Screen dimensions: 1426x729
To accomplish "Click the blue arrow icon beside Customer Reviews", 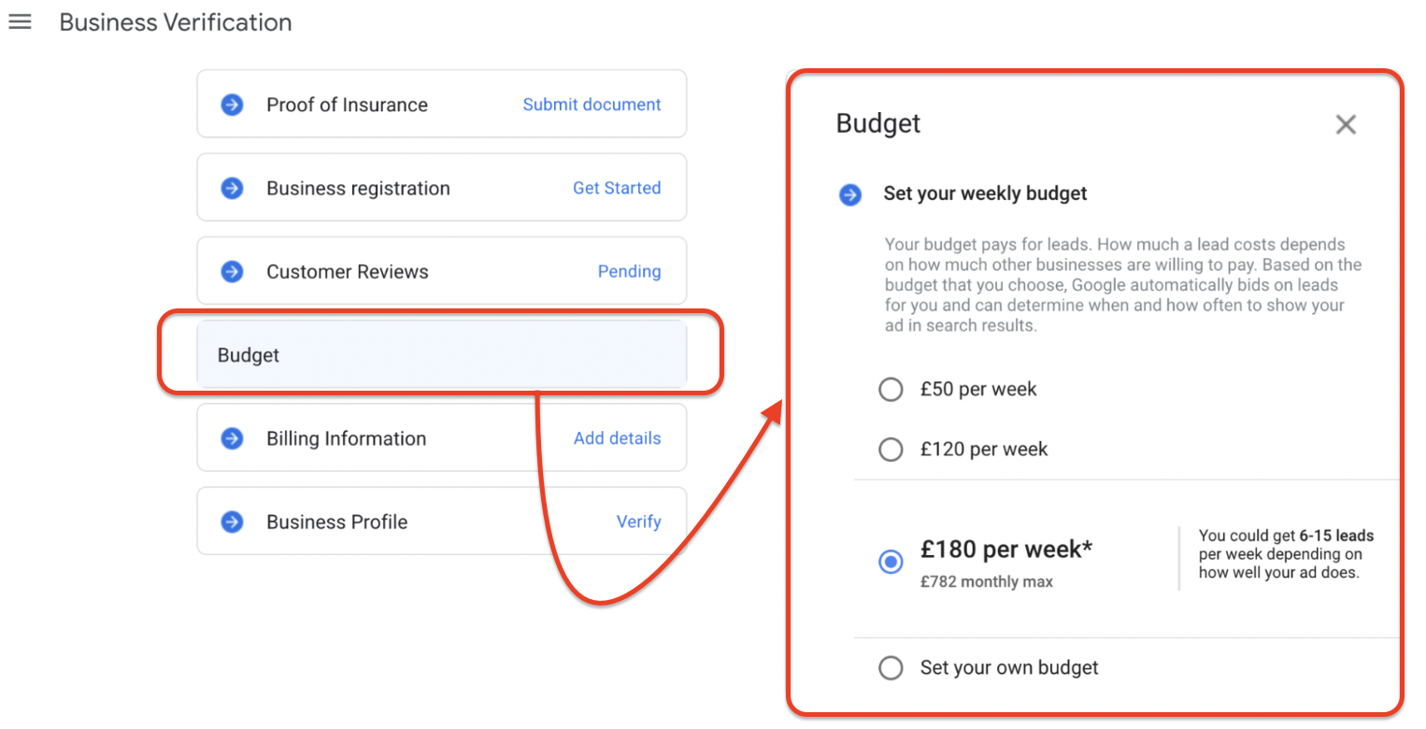I will pyautogui.click(x=231, y=271).
